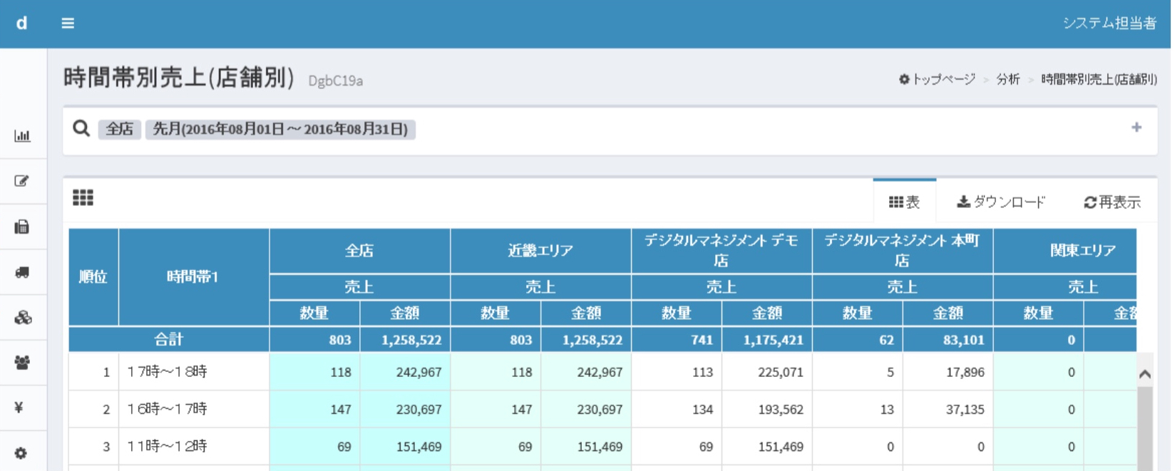Click the page code DgbC19a
Image resolution: width=1175 pixels, height=471 pixels.
point(336,81)
